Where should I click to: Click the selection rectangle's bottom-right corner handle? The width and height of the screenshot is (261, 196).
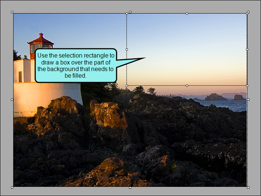[x=247, y=86]
